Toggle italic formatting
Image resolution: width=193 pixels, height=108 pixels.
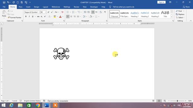pyautogui.click(x=29, y=16)
